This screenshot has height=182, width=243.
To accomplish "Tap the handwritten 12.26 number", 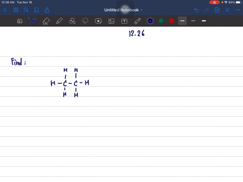I will tap(137, 33).
